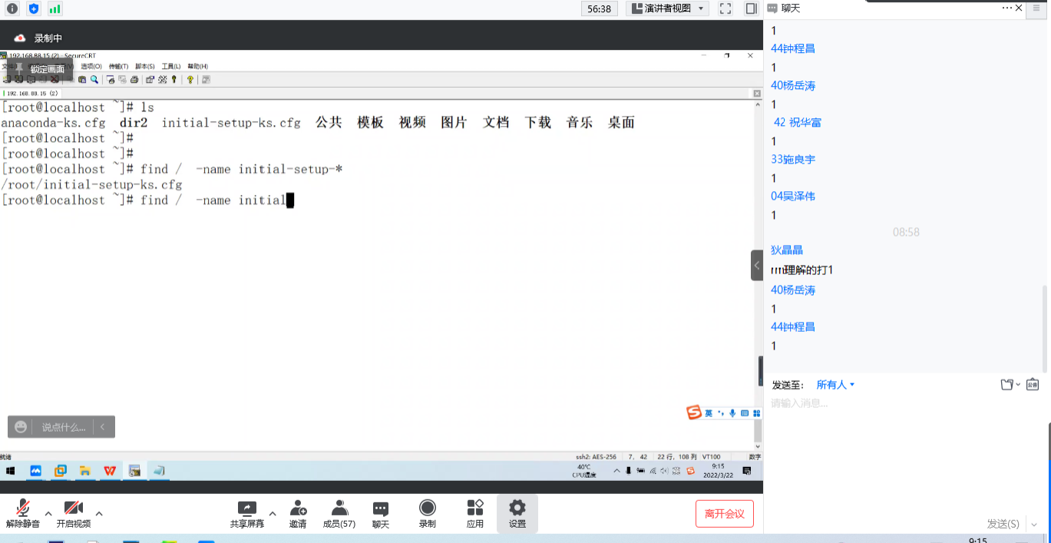This screenshot has width=1051, height=543.
Task: Open Members (成员) list icon
Action: click(339, 513)
